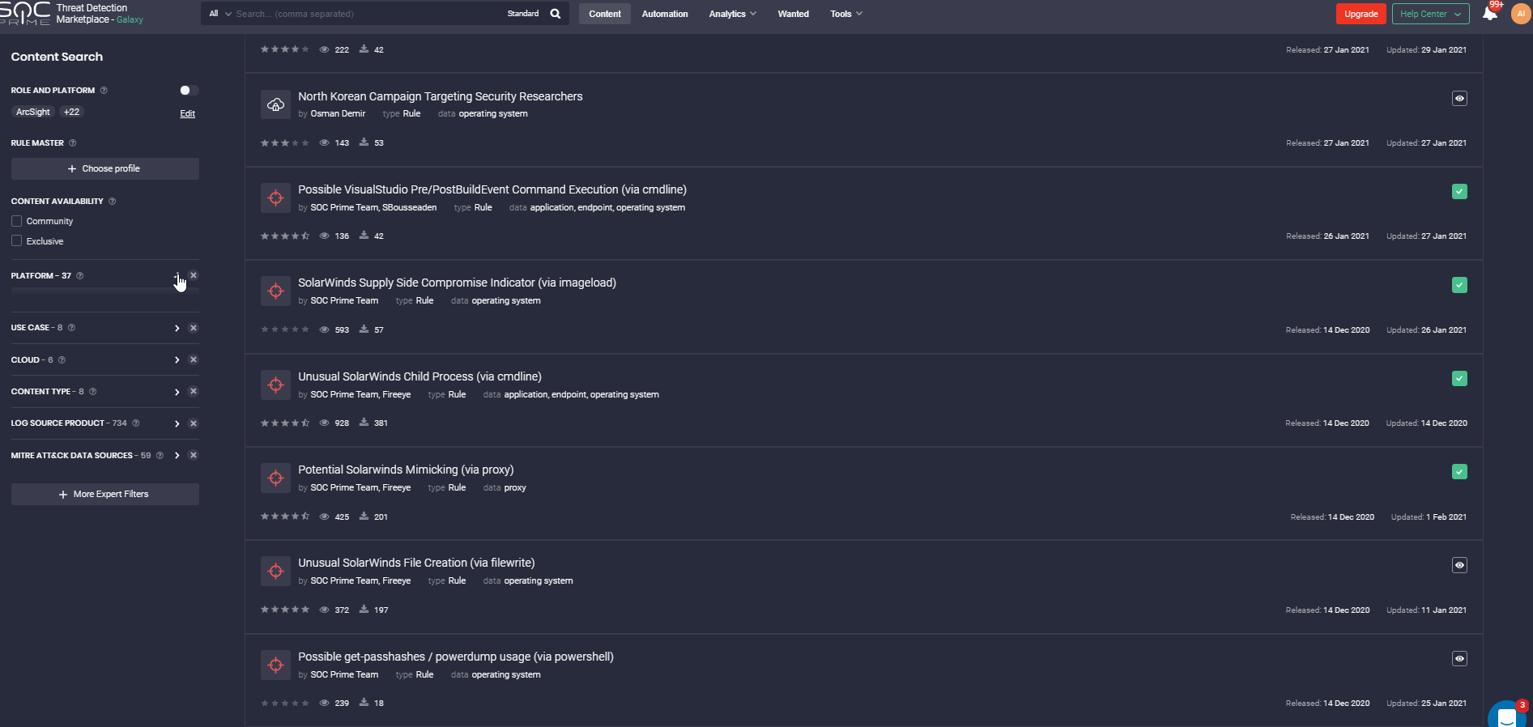
Task: Go to the Wanted section
Action: [x=793, y=14]
